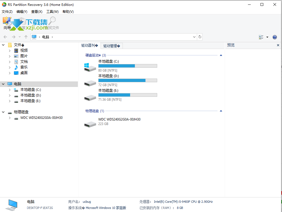Screen dimensions: 282x212
Task: Click E: drive usage bar
Action: pyautogui.click(x=128, y=95)
